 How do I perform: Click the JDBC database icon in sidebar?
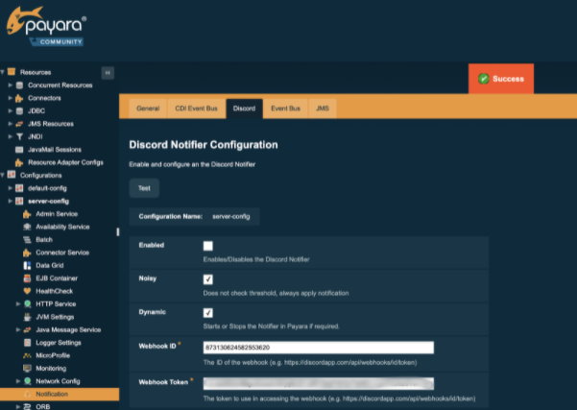[x=19, y=110]
